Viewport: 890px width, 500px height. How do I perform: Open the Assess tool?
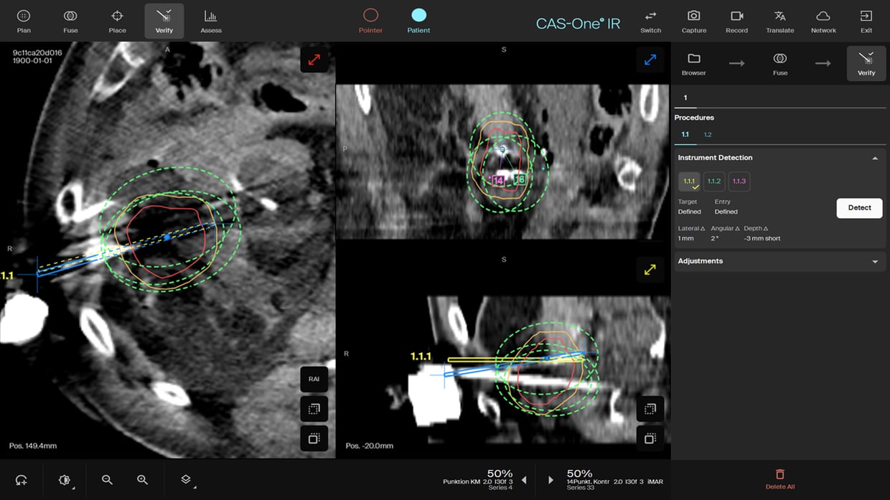pyautogui.click(x=211, y=21)
